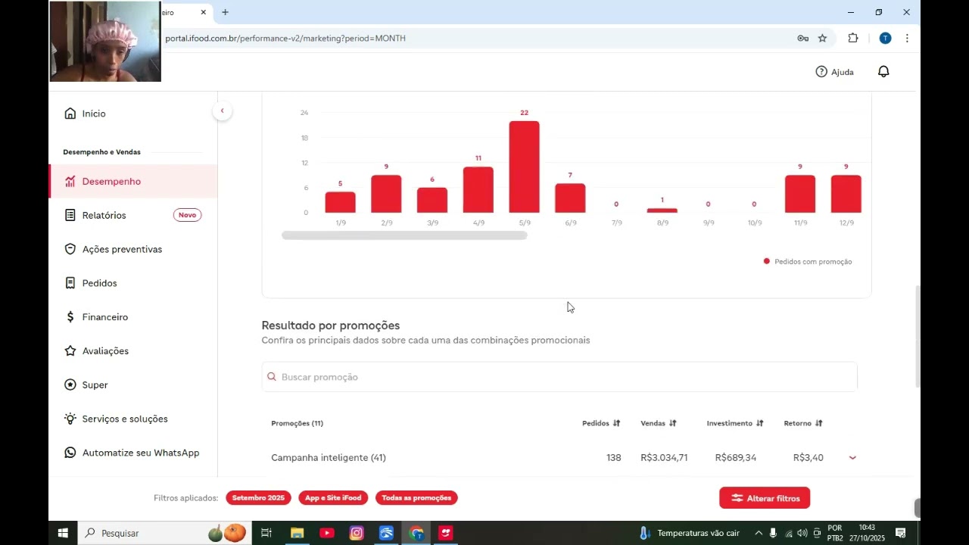Sort the table by Retorno column
The height and width of the screenshot is (545, 969).
803,423
